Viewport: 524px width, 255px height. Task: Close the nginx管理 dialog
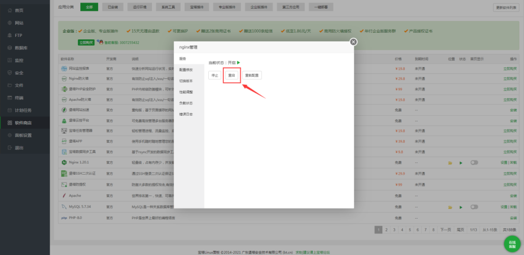(x=353, y=42)
